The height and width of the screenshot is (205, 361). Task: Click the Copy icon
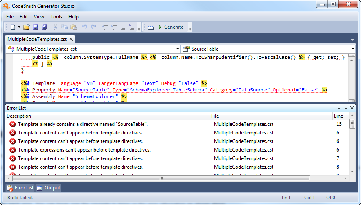pos(65,27)
